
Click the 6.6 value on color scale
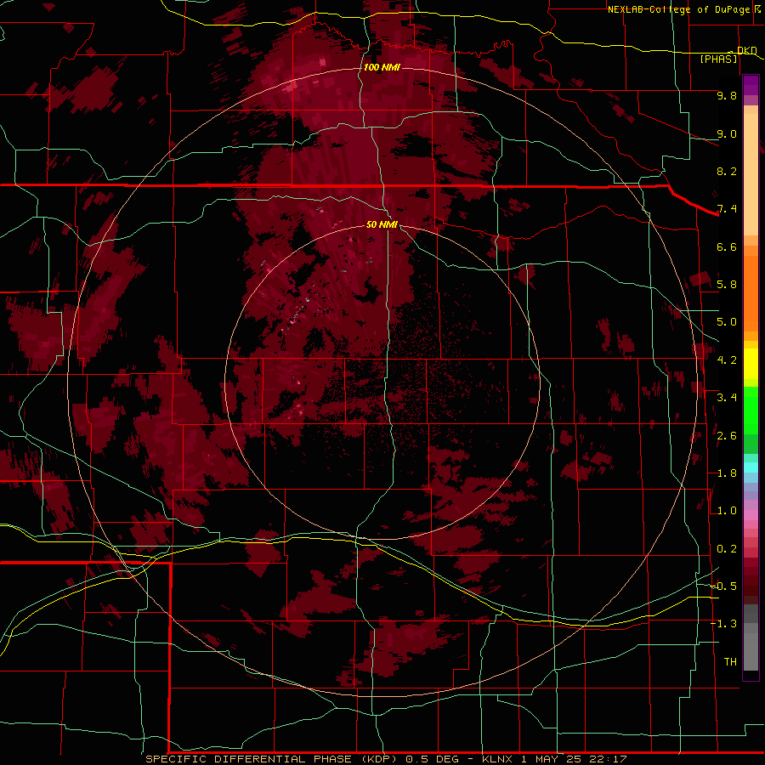tap(727, 246)
